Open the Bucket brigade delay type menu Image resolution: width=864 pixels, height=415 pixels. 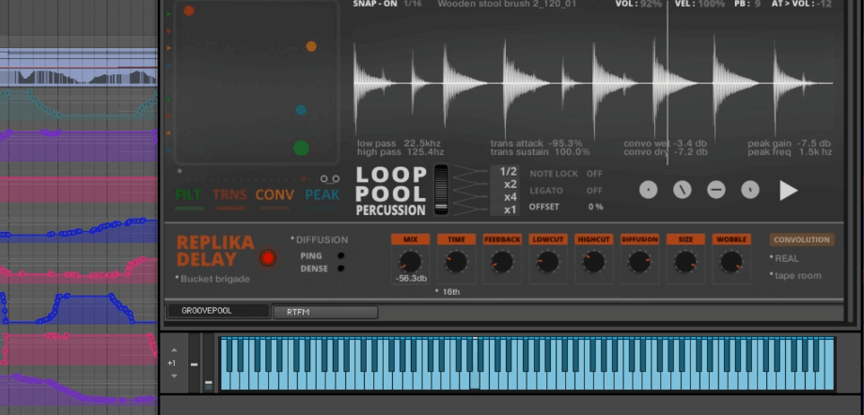pos(215,279)
